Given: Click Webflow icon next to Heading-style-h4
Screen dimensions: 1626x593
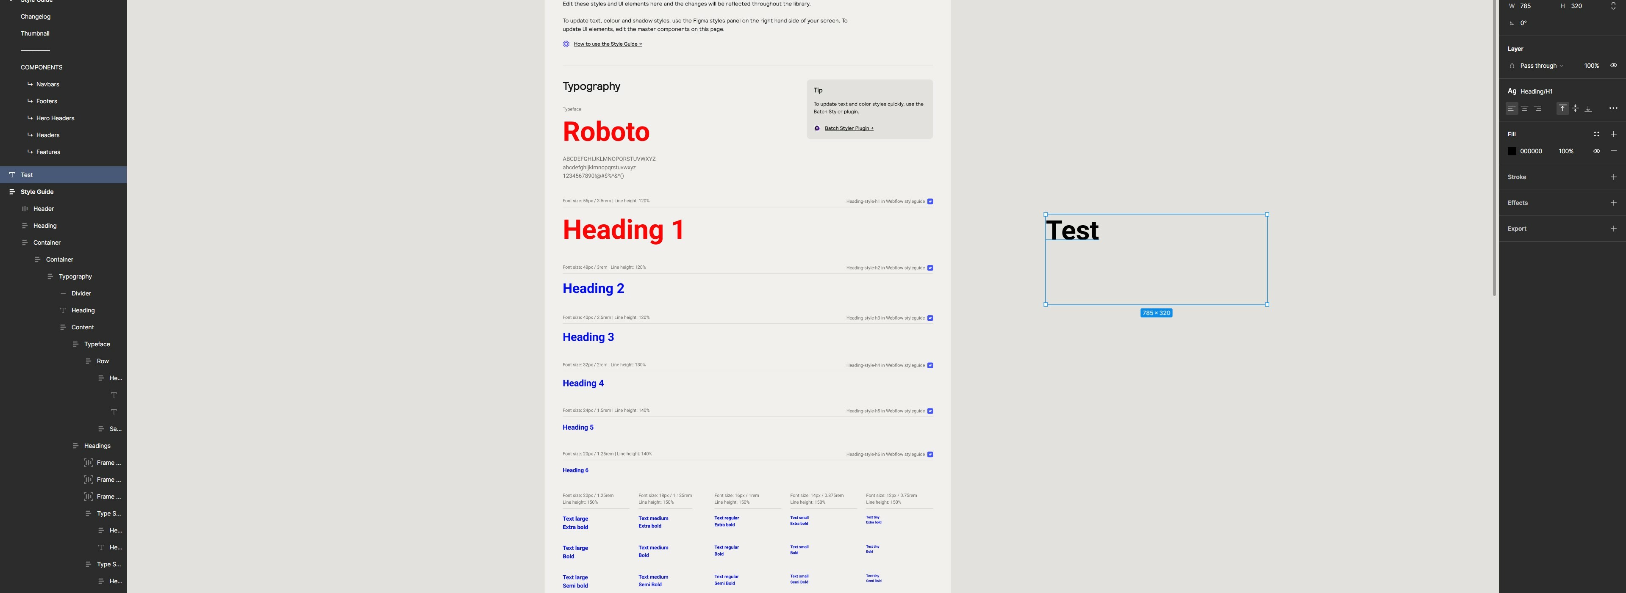Looking at the screenshot, I should (x=930, y=365).
